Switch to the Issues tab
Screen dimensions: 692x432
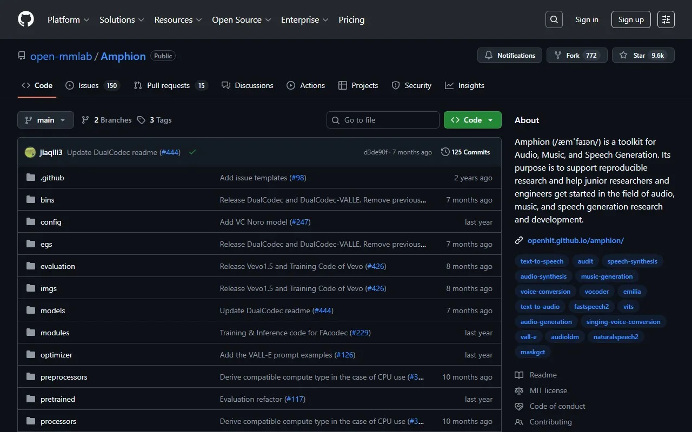click(x=91, y=85)
